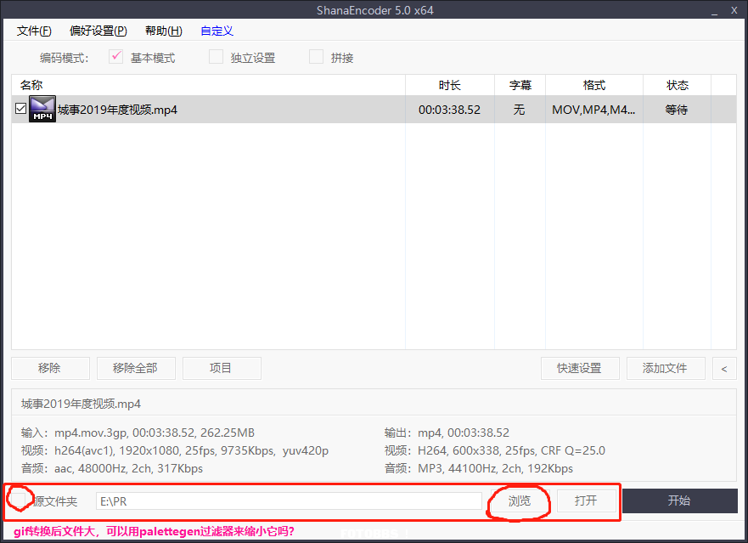Expand the side panel with < button
748x543 pixels.
point(724,368)
